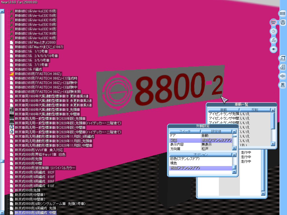Select the 塗装 switch row
The height and width of the screenshot is (215, 287).
tap(201, 140)
